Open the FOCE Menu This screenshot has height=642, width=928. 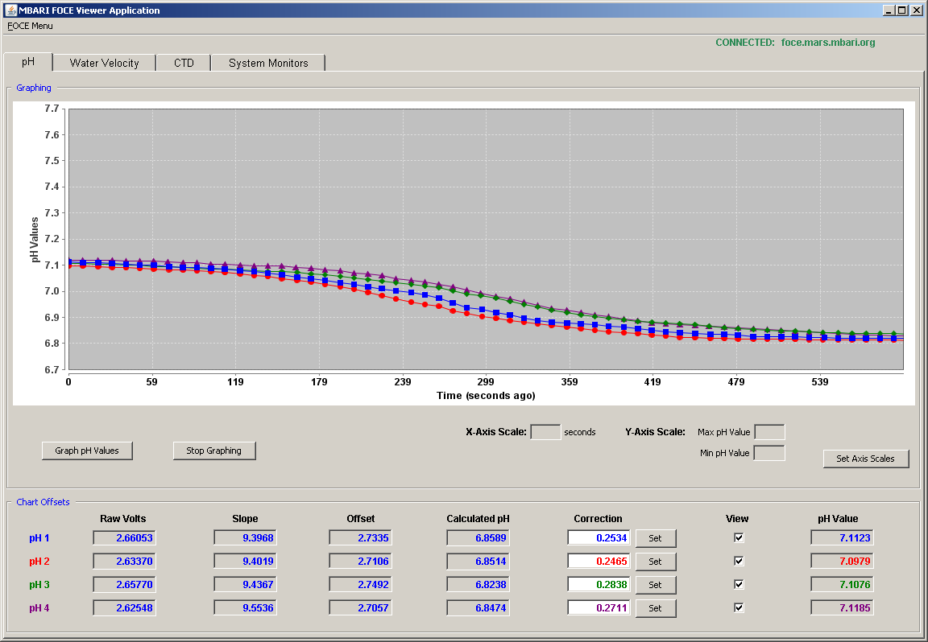click(30, 26)
